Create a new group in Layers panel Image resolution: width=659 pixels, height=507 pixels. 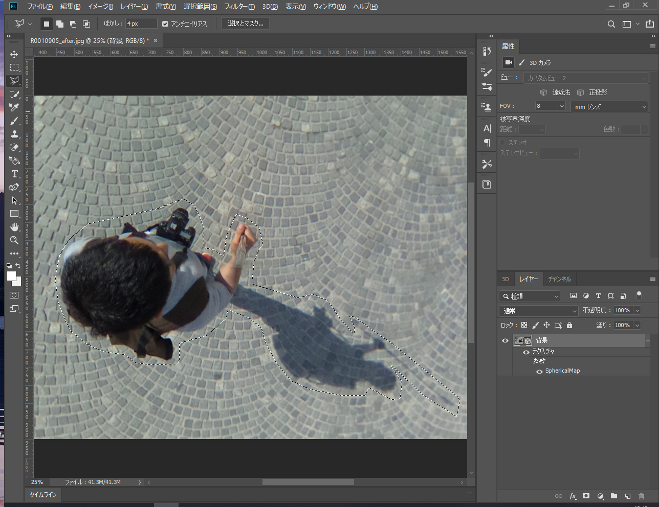(x=614, y=496)
